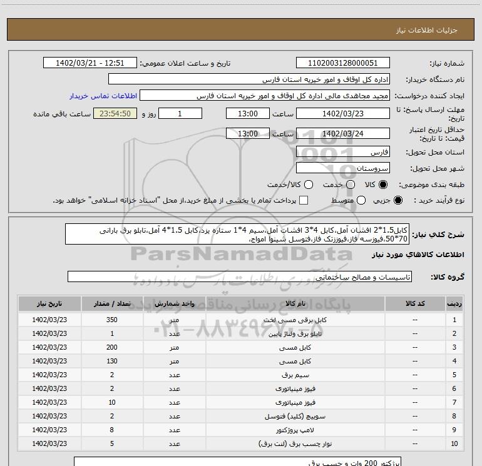Tick the اسناد خزانه اسلامی payment checkbox
Image resolution: width=482 pixels, height=466 pixels.
point(304,200)
